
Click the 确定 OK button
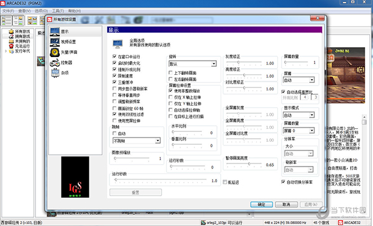[x=262, y=204]
